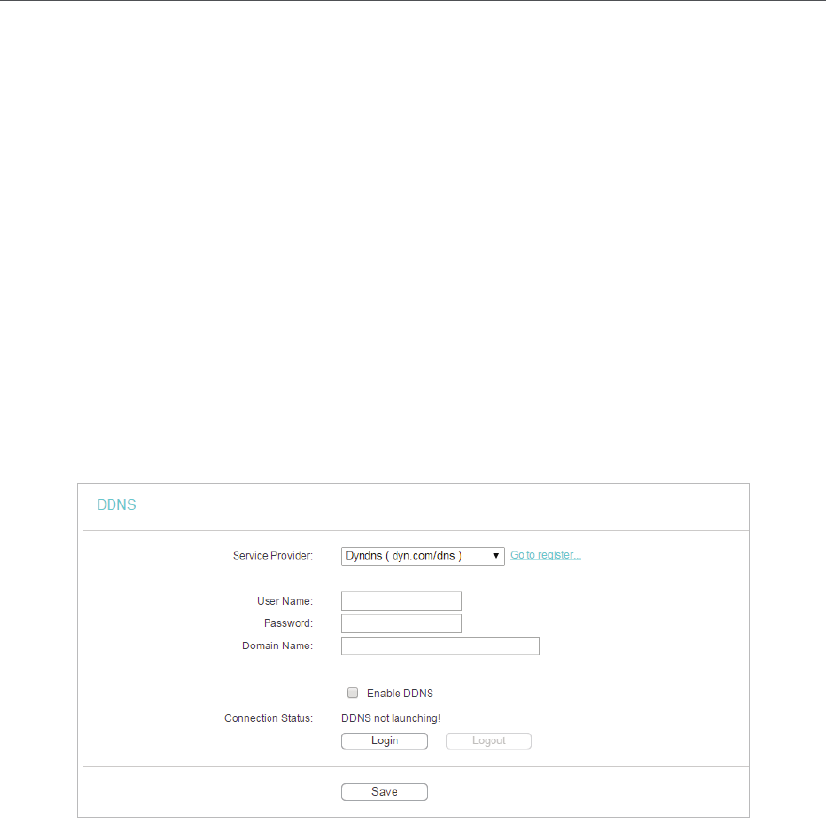Focus the User Name input field
The height and width of the screenshot is (818, 826).
pyautogui.click(x=401, y=601)
